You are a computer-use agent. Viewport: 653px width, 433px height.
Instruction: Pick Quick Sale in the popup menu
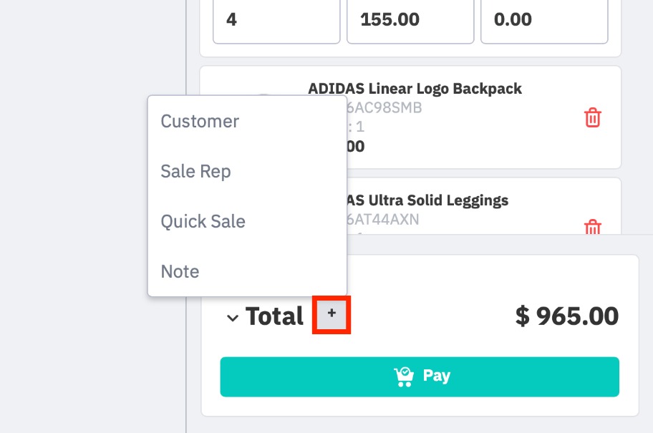tap(203, 221)
